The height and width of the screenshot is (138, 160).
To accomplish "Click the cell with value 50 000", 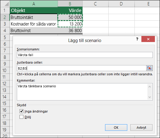I will click(x=70, y=17).
